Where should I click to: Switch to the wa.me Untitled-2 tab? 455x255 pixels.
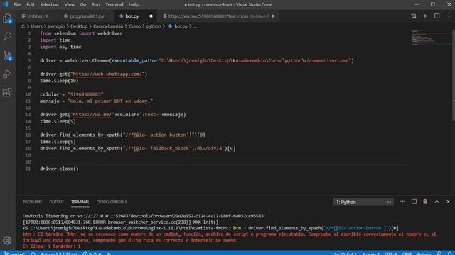coord(219,16)
